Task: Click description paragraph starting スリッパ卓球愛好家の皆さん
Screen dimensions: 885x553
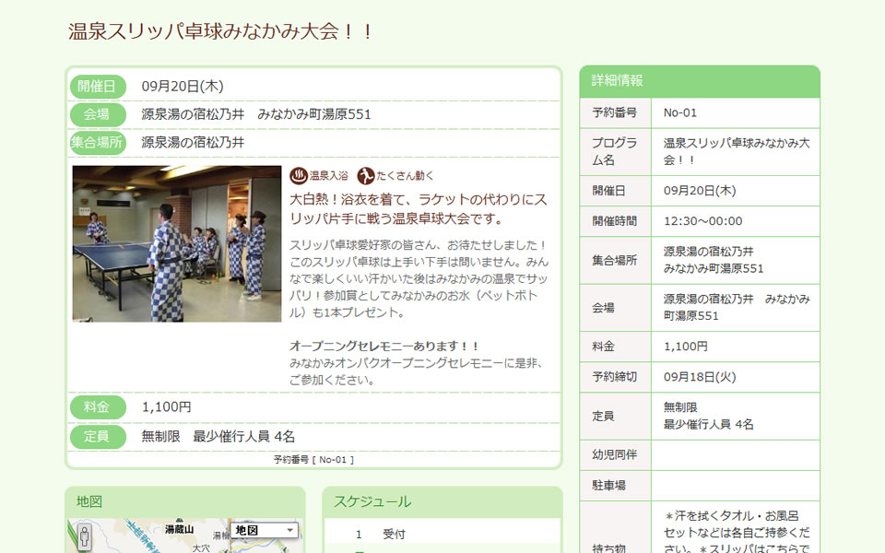Action: [419, 278]
